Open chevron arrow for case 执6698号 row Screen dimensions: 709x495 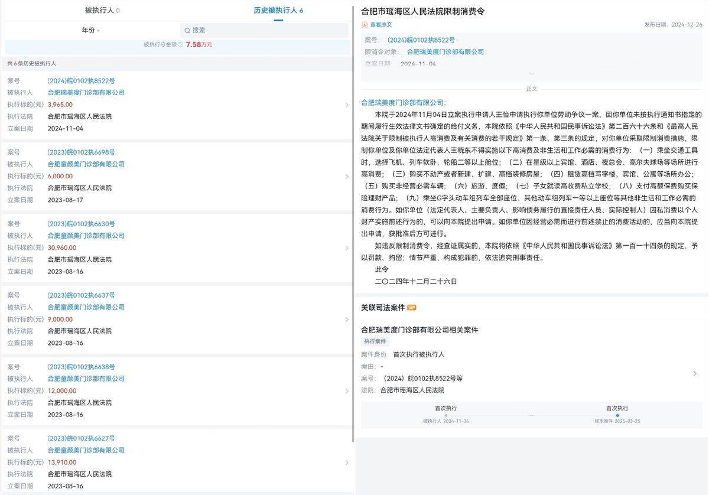tap(347, 177)
